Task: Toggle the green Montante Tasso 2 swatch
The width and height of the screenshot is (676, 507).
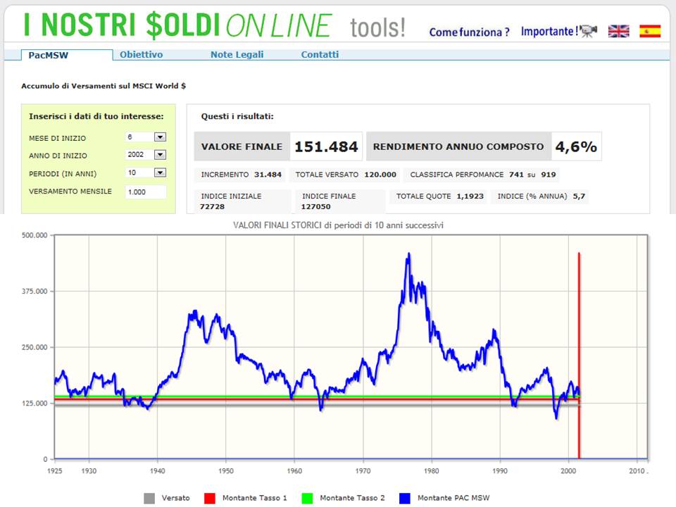Action: coord(308,498)
